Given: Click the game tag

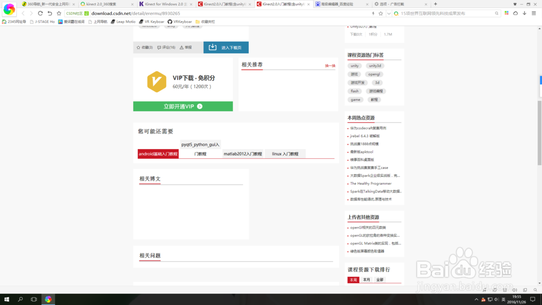Looking at the screenshot, I should [356, 100].
